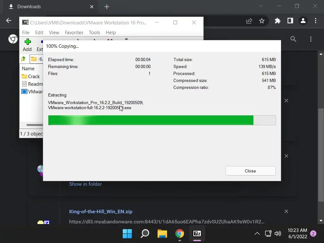Open Chrome extensions puzzle icon
324x243 pixels.
pos(277,21)
